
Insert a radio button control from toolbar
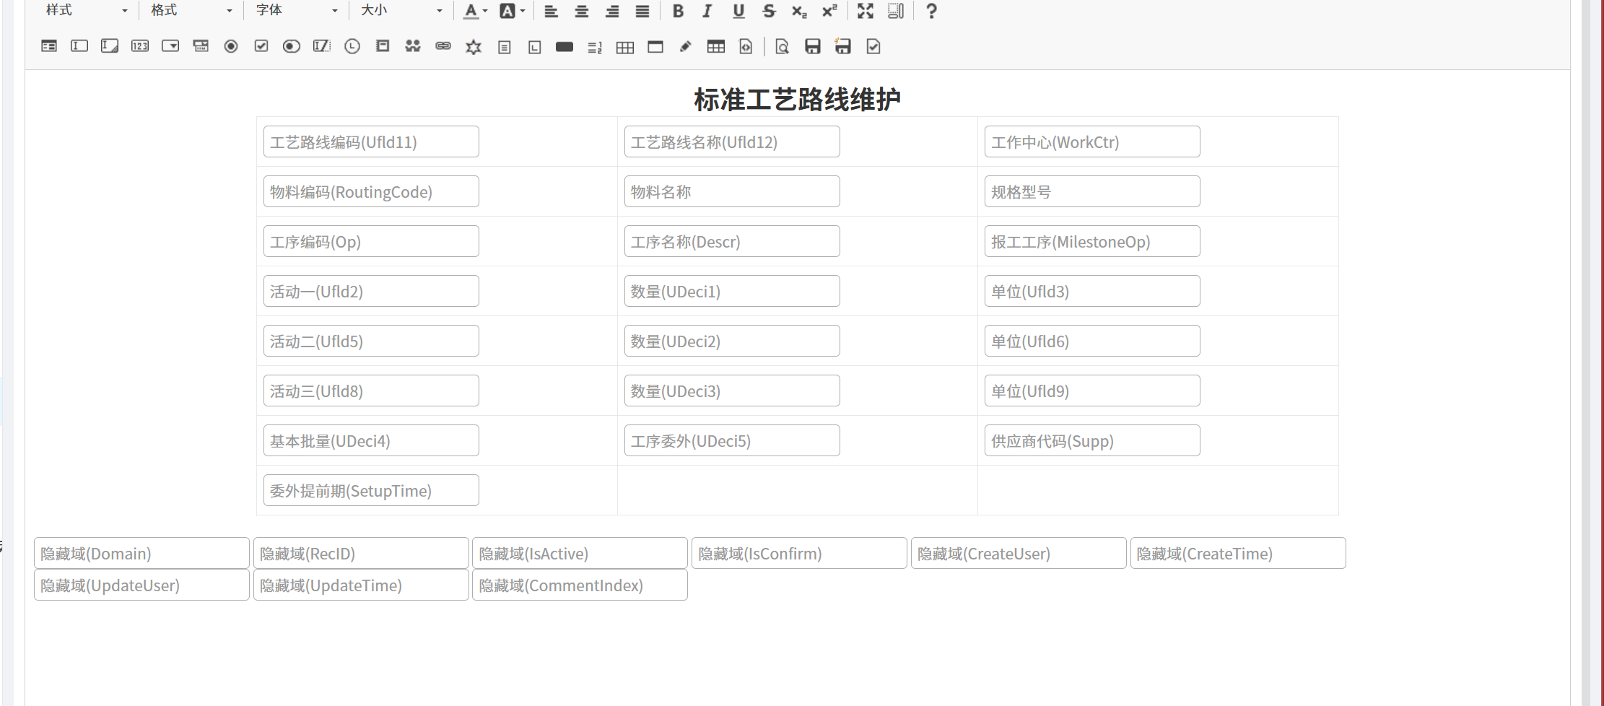tap(231, 47)
